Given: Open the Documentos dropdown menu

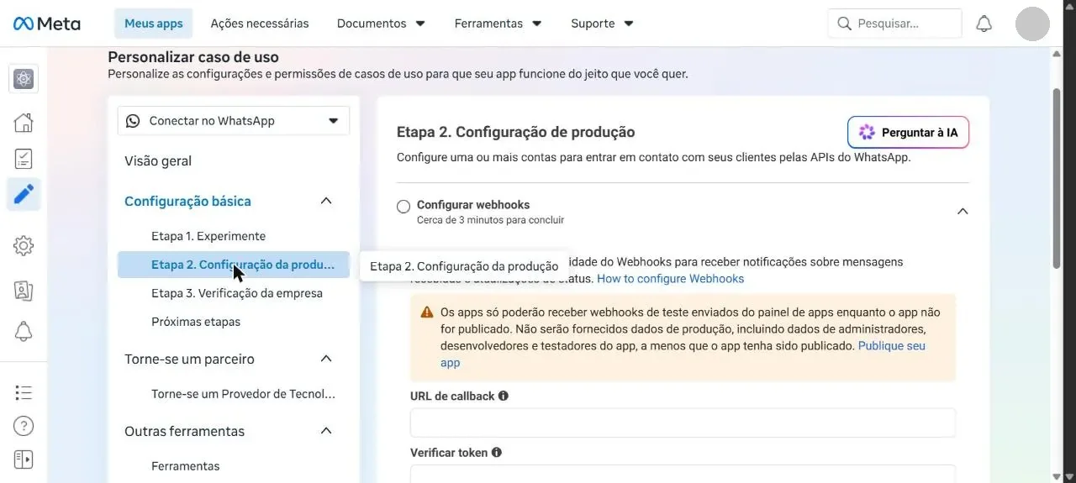Looking at the screenshot, I should pos(381,24).
